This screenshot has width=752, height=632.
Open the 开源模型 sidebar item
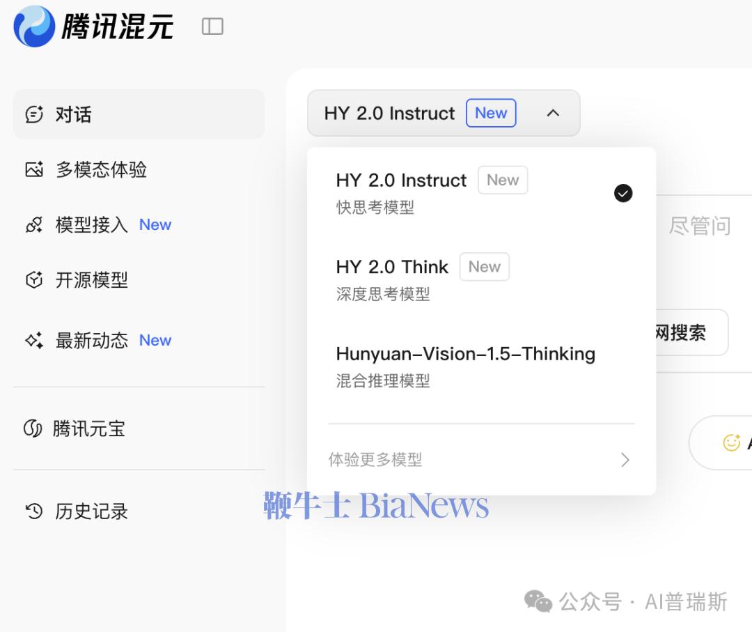point(92,280)
